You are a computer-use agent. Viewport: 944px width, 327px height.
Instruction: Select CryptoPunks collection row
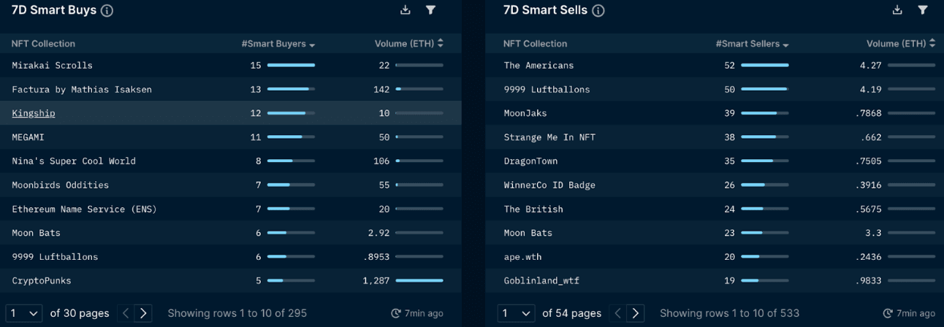click(231, 281)
